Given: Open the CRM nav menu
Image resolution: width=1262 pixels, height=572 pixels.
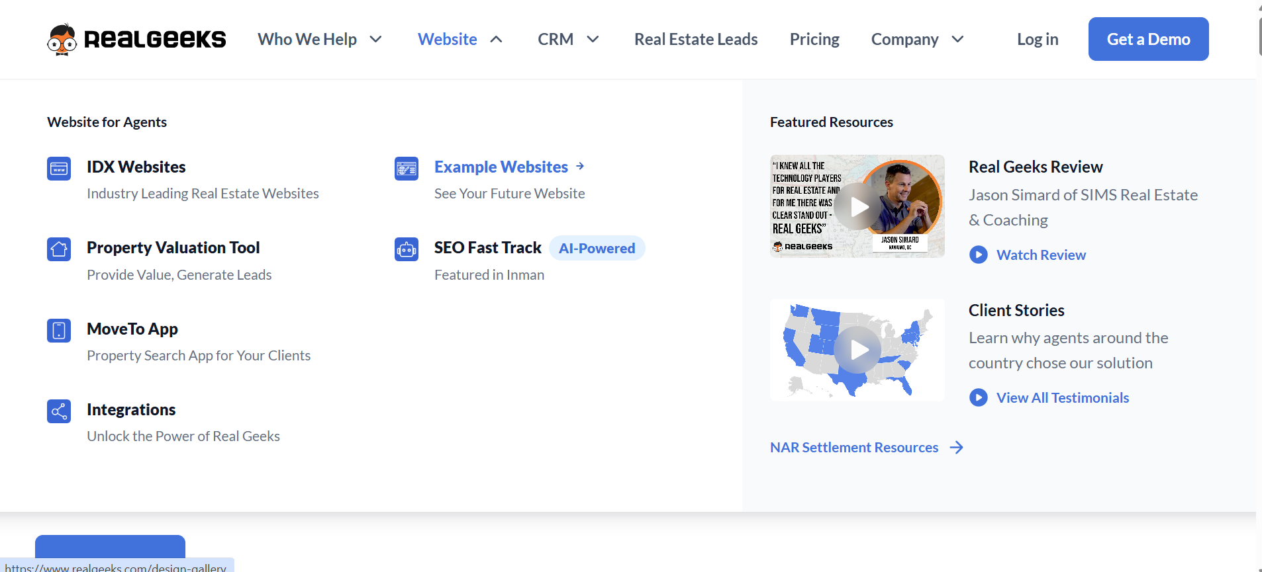Looking at the screenshot, I should [556, 39].
